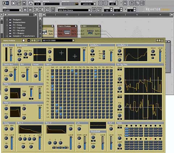Toggle matrix cell at row O1, column Out
The image size is (174, 153).
(x=52, y=71)
